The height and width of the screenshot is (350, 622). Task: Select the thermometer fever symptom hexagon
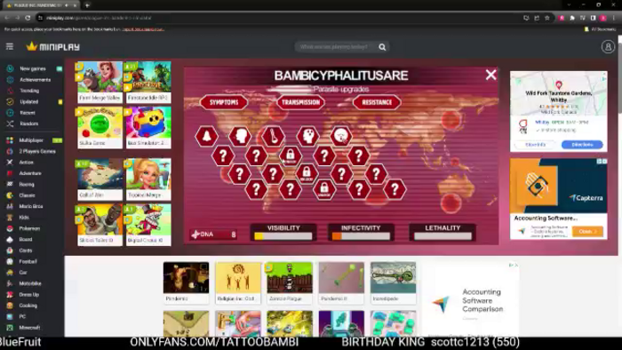point(274,136)
